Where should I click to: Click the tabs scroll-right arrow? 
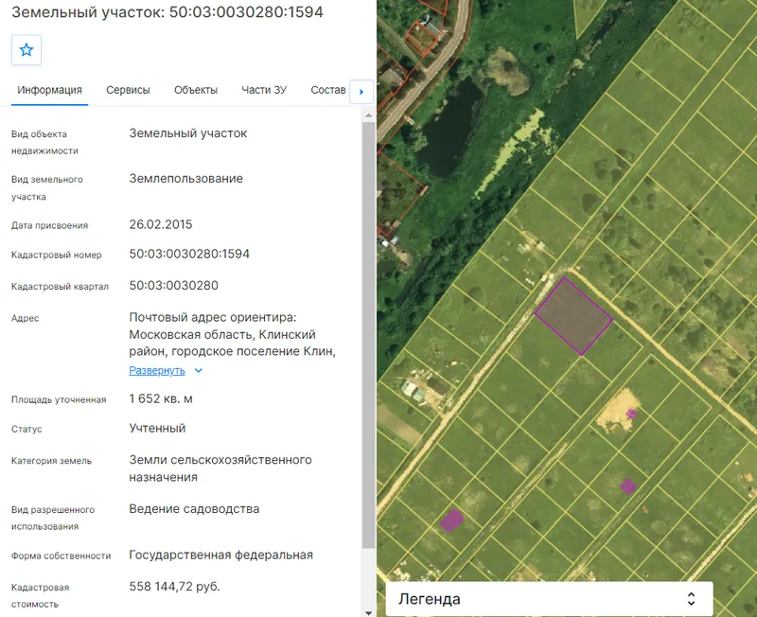[x=361, y=91]
